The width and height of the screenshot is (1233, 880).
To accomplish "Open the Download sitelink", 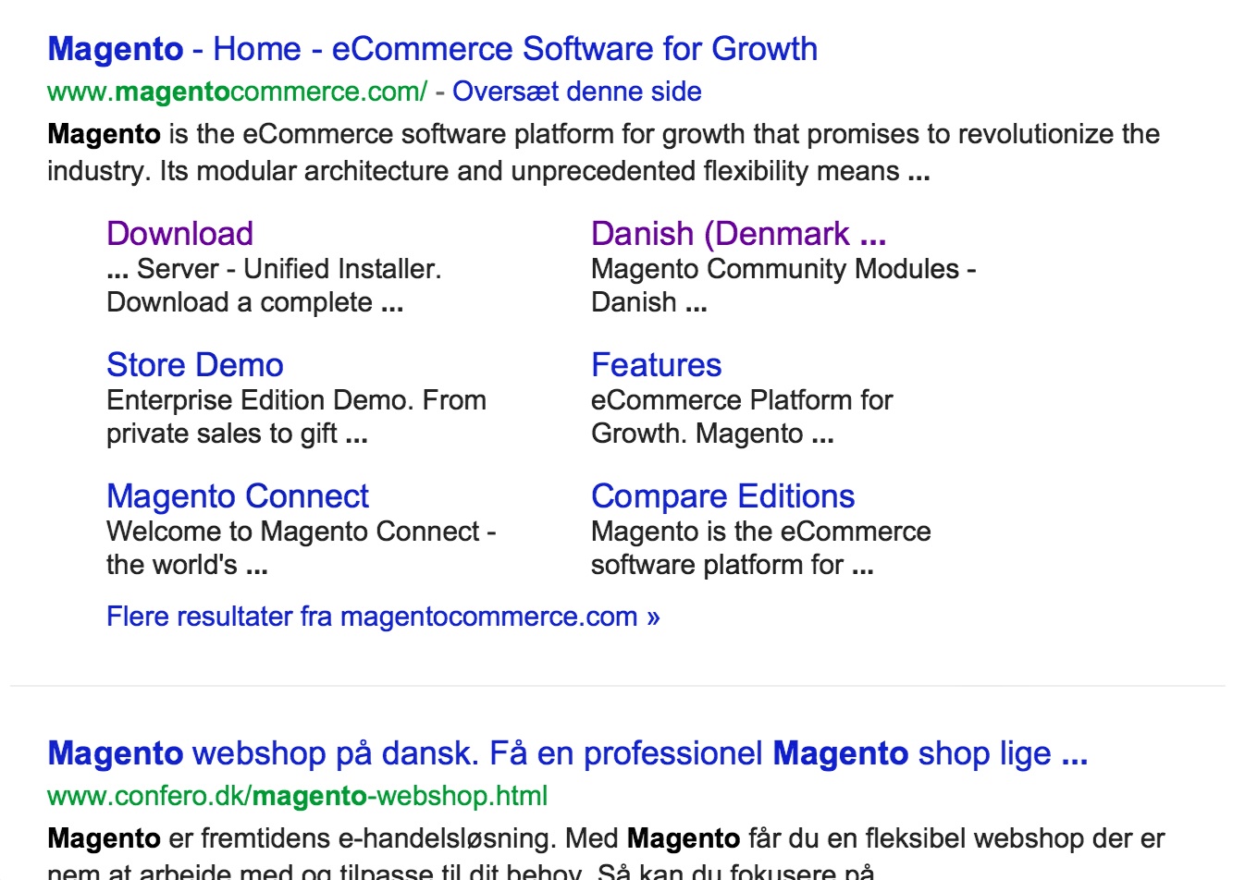I will point(179,234).
